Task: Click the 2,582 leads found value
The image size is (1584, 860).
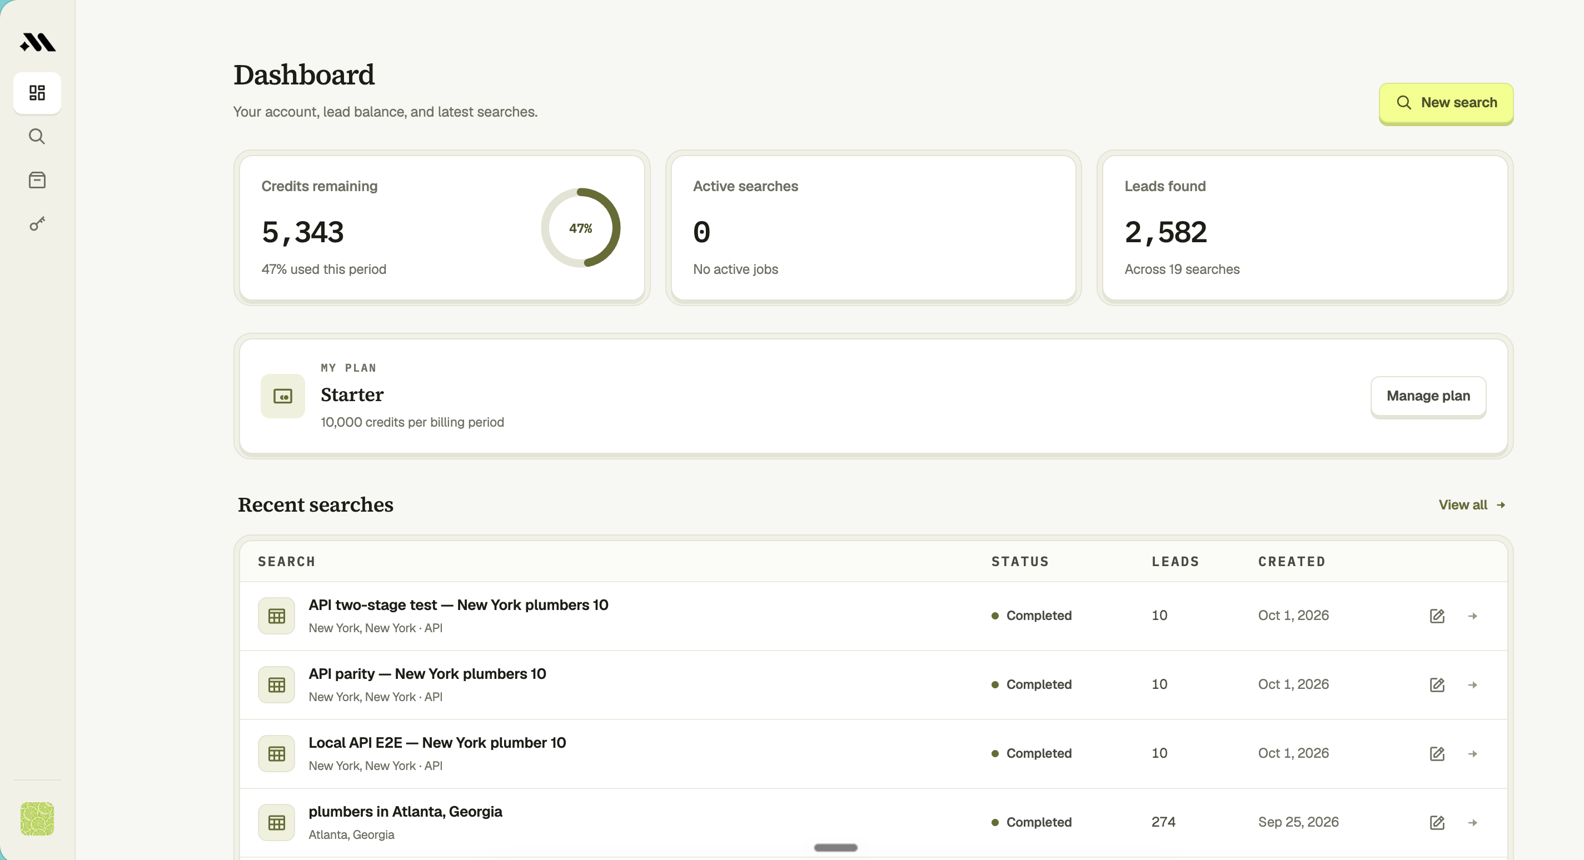Action: (1165, 232)
